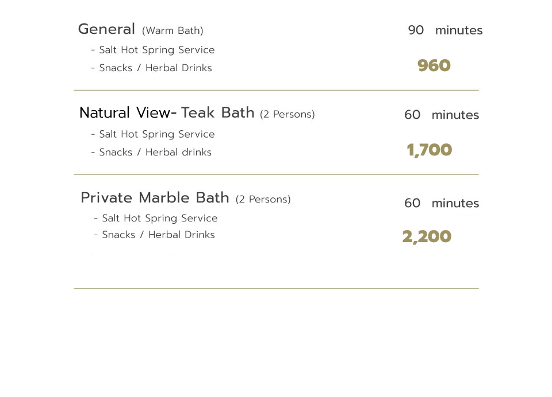Open the Private Marble Bath heading
Image resolution: width=552 pixels, height=397 pixels.
click(x=155, y=198)
